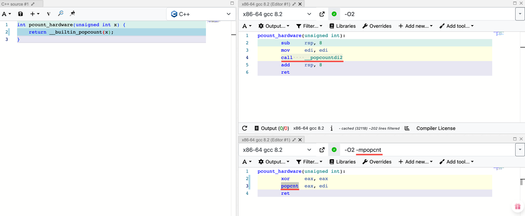Screen dimensions: 525x216
Task: Click the Quick-bench icon in source toolbar
Action: (x=72, y=13)
